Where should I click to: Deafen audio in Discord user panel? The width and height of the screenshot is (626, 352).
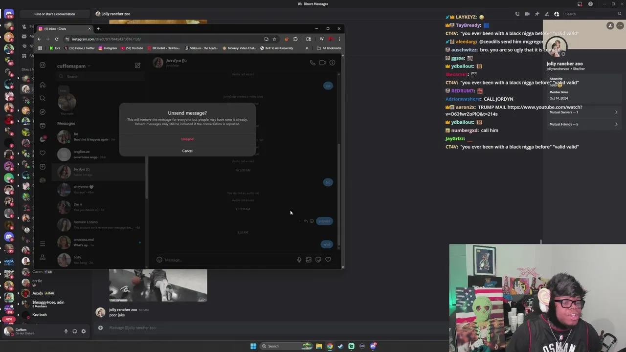[75, 331]
